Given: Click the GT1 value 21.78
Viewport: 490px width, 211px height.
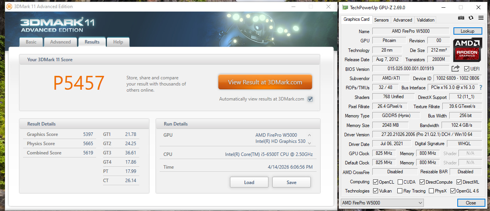Looking at the screenshot, I should click(x=130, y=134).
